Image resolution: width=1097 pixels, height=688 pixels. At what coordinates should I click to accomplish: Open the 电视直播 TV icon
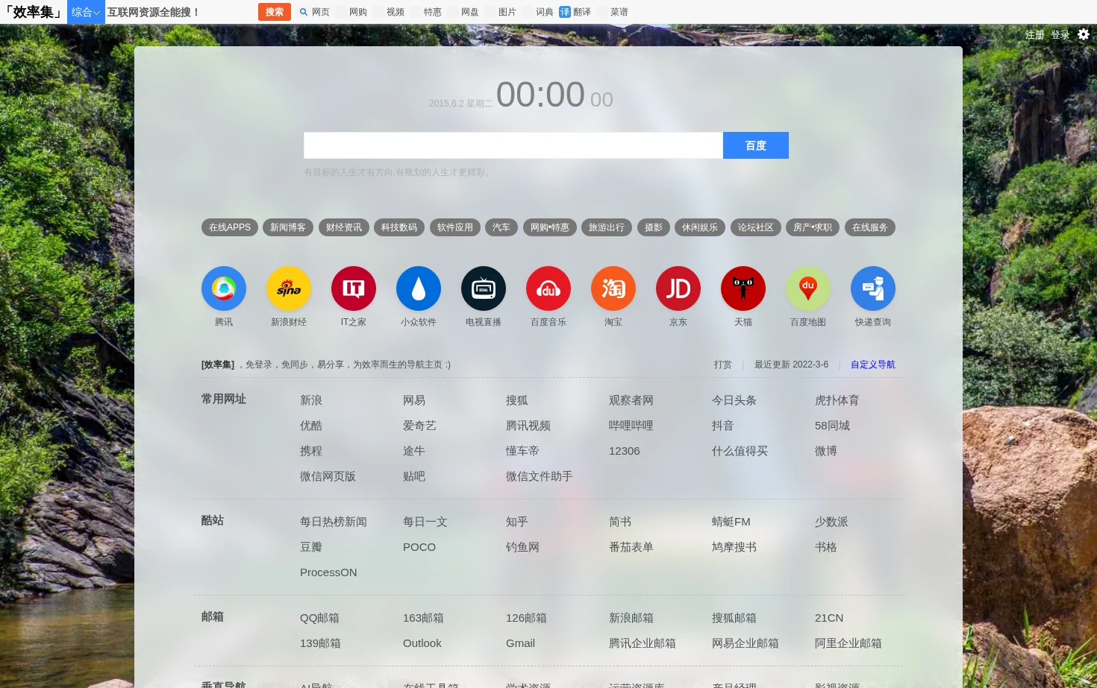pyautogui.click(x=484, y=288)
